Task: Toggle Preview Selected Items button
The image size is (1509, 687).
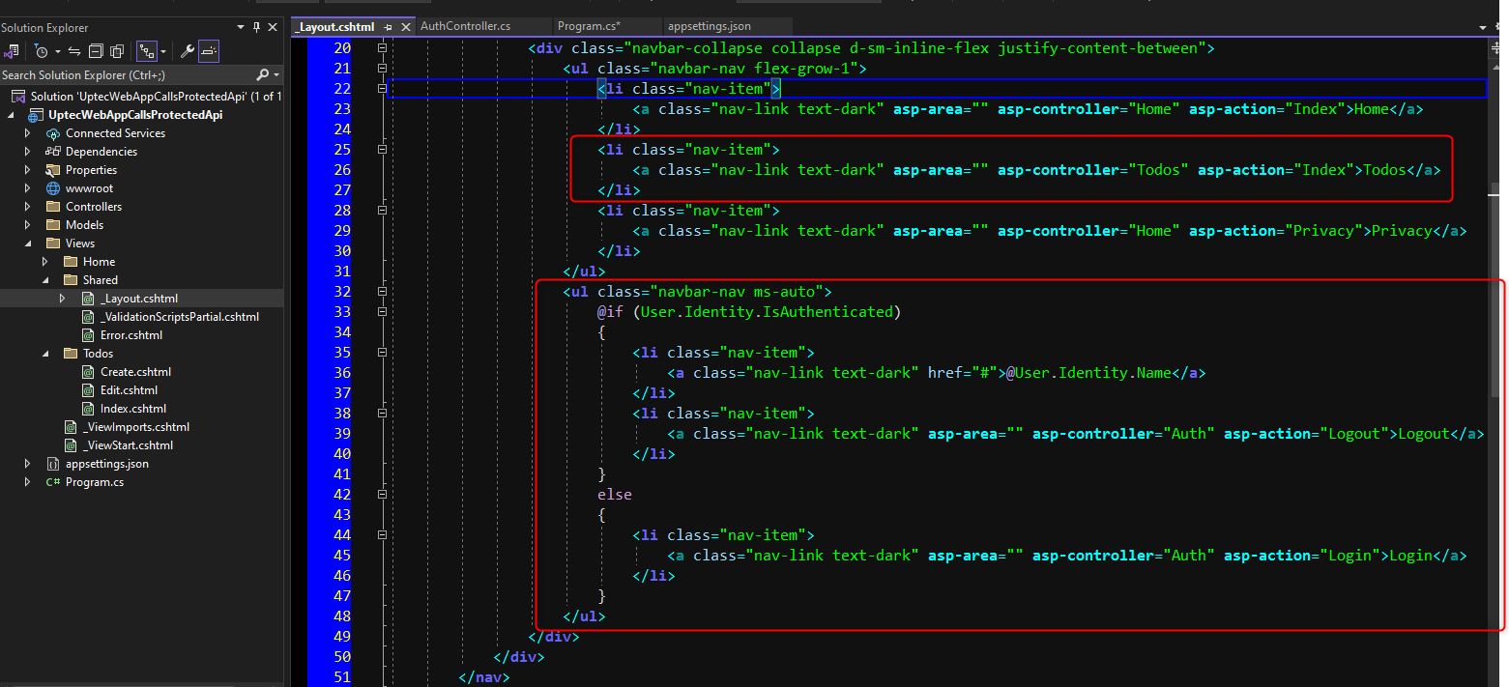Action: (x=209, y=51)
